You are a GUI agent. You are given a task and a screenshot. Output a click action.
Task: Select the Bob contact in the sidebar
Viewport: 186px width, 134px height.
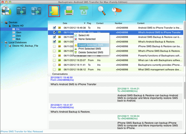18,39
